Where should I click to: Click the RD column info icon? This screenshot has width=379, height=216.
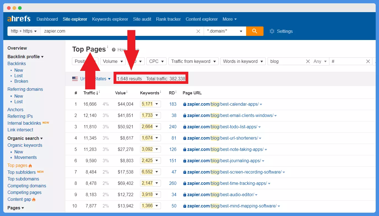(176, 92)
